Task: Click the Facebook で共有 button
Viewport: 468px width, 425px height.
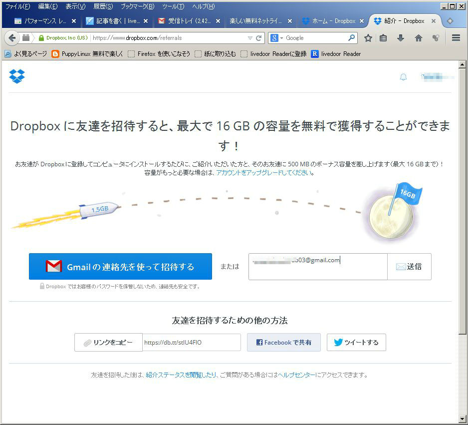Action: tap(284, 342)
